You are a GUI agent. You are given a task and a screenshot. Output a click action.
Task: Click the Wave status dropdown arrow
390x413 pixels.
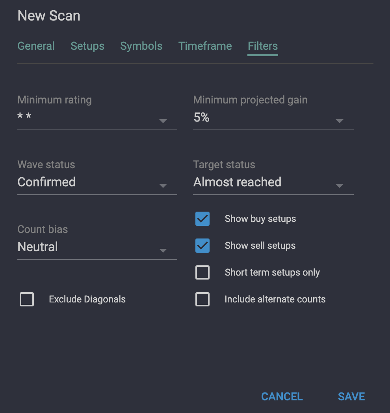163,186
